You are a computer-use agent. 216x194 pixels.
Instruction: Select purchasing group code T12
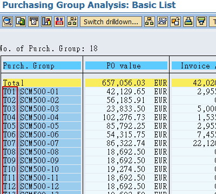click(10, 186)
